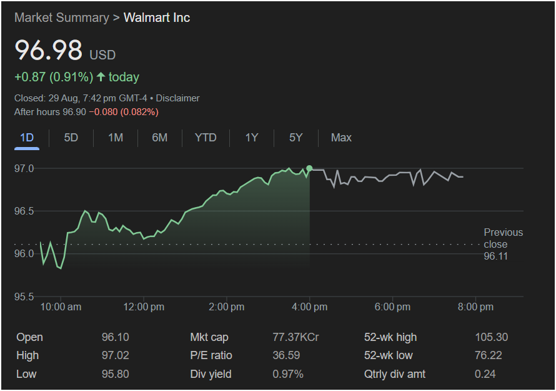Image resolution: width=556 pixels, height=391 pixels.
Task: Click the 4:00 pm axis label
Action: [x=310, y=307]
